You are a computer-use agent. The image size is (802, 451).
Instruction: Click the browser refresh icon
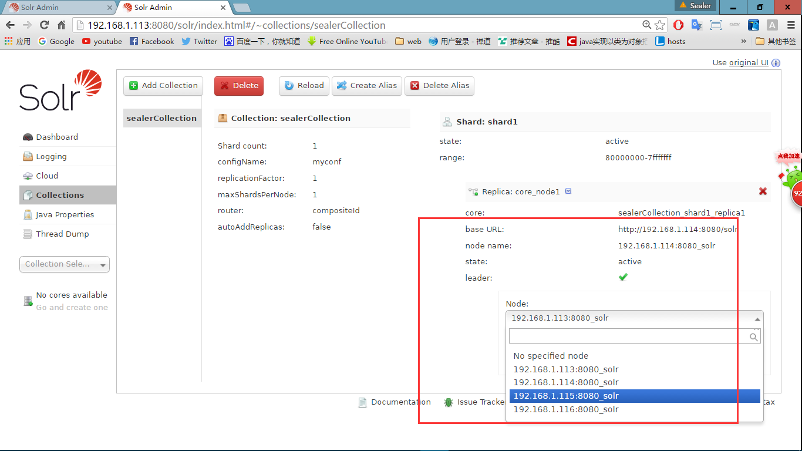pyautogui.click(x=44, y=25)
